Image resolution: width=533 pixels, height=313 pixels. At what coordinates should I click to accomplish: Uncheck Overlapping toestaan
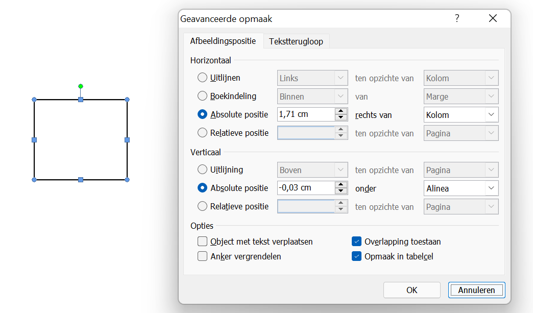click(x=357, y=242)
